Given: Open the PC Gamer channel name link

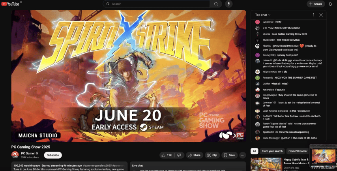Looking at the screenshot, I should point(28,153).
